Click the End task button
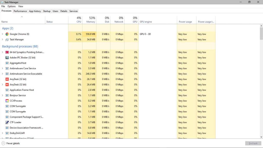The image size is (263, 148). tap(253, 143)
